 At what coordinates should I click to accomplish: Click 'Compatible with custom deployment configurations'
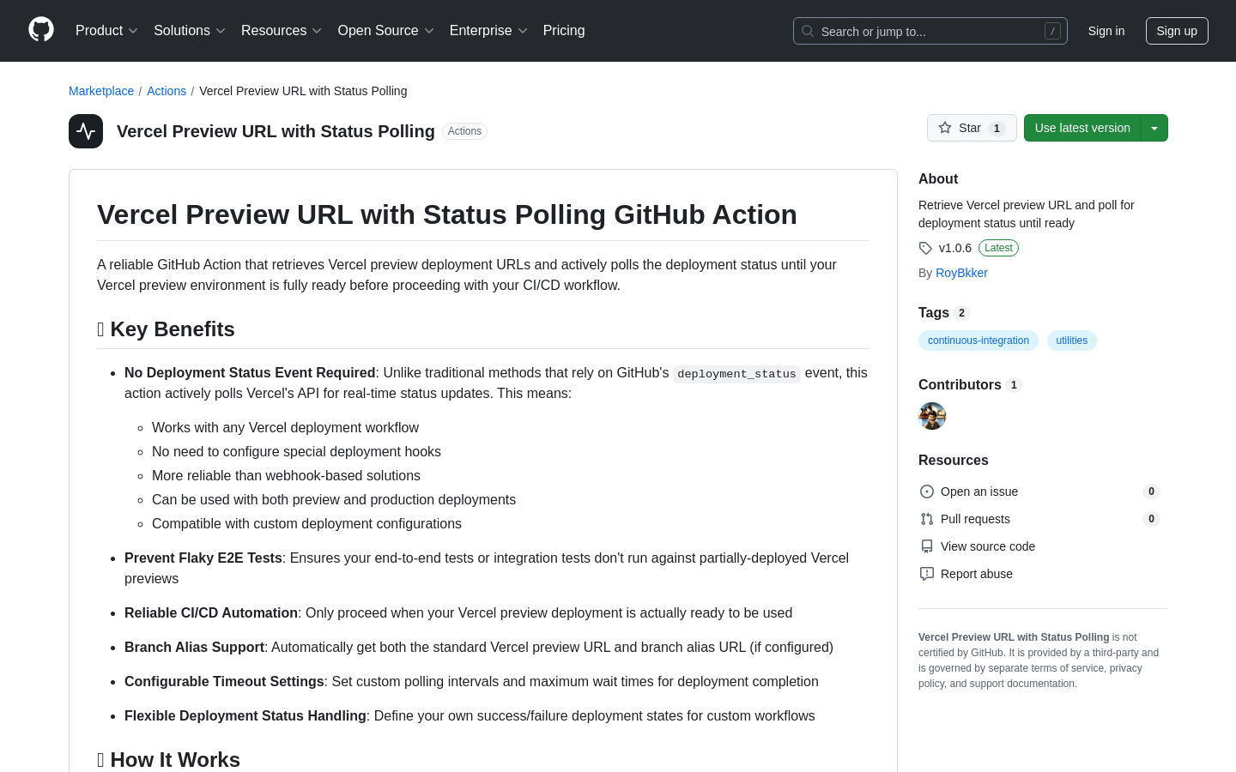tap(306, 524)
